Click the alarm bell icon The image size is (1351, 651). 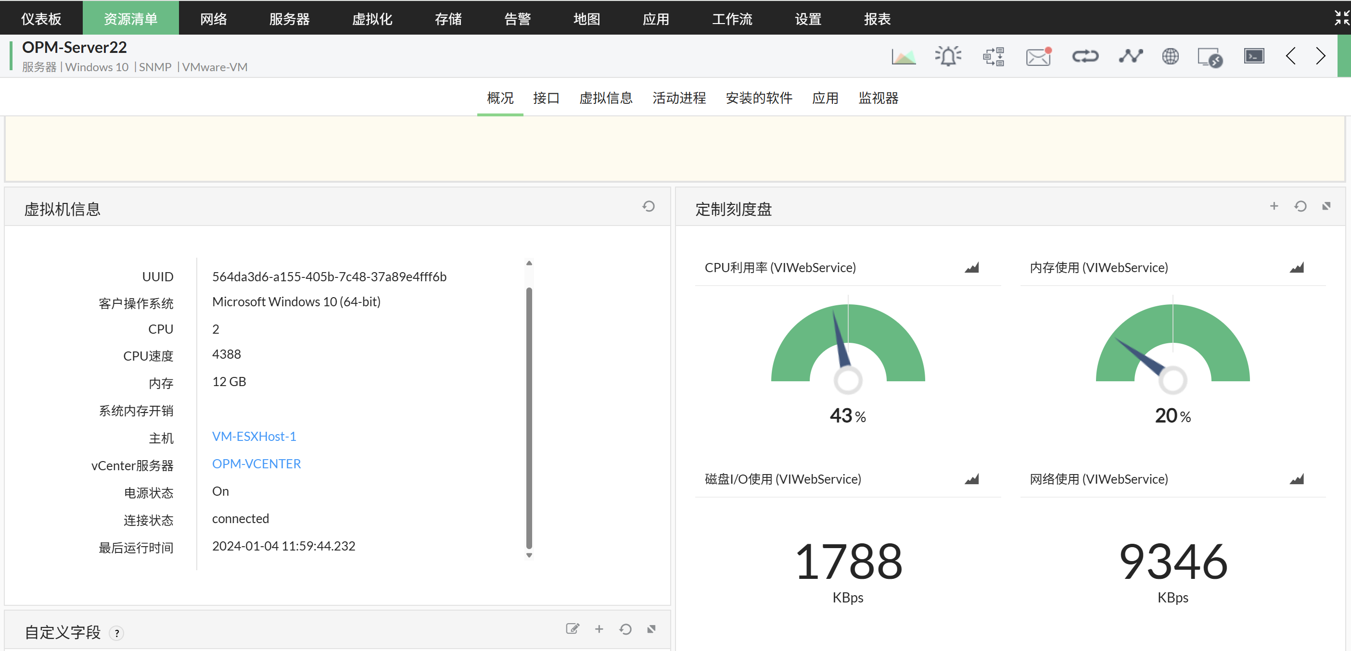coord(948,57)
